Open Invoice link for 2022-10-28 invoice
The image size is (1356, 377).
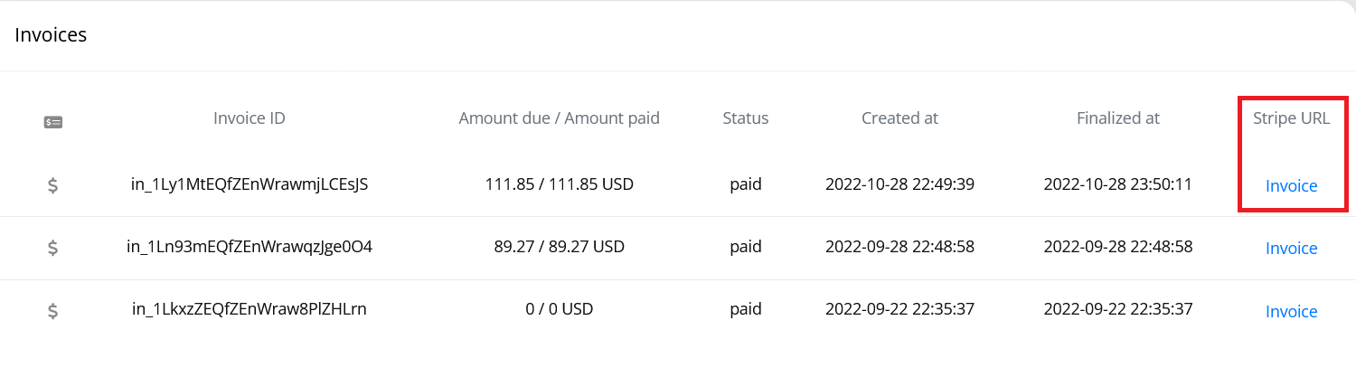(1291, 186)
